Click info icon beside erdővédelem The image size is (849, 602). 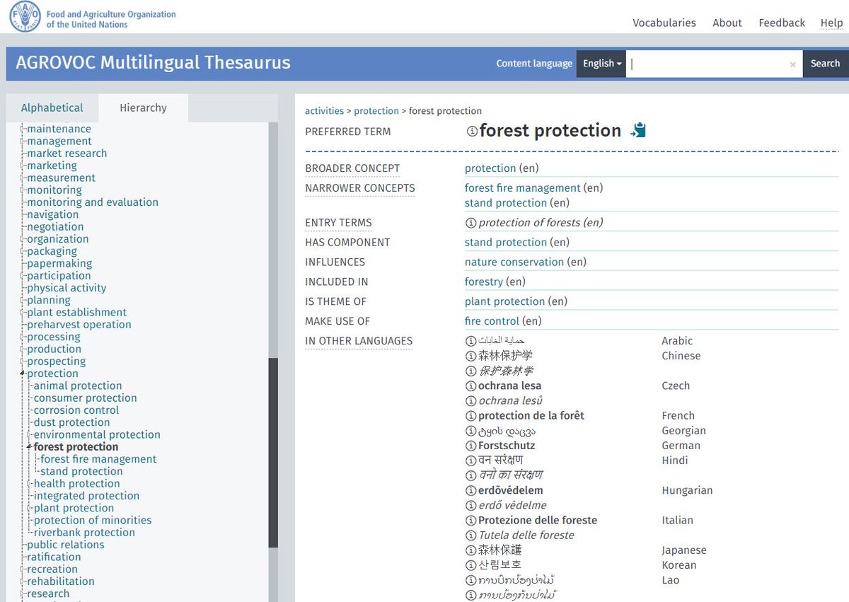(x=470, y=491)
